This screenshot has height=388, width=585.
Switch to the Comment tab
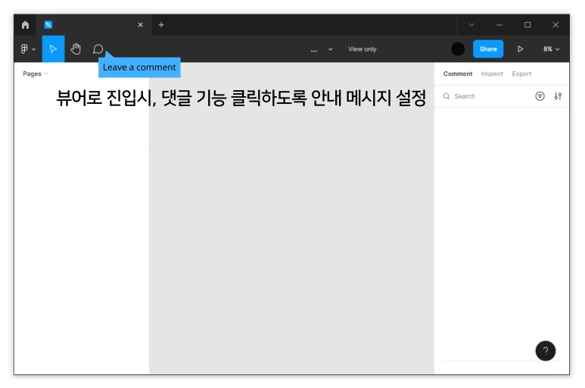458,74
